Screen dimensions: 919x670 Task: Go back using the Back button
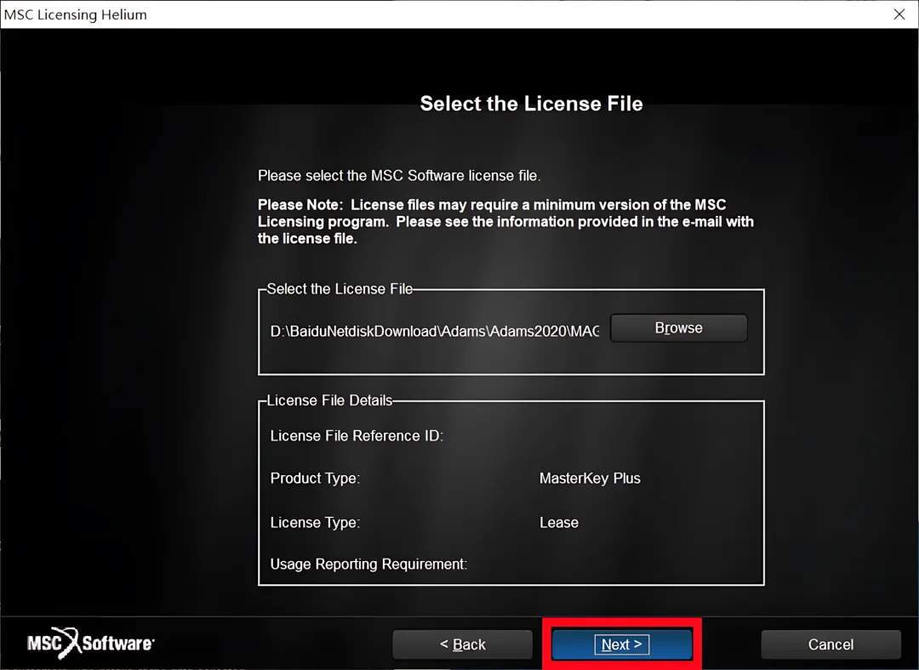[x=462, y=644]
